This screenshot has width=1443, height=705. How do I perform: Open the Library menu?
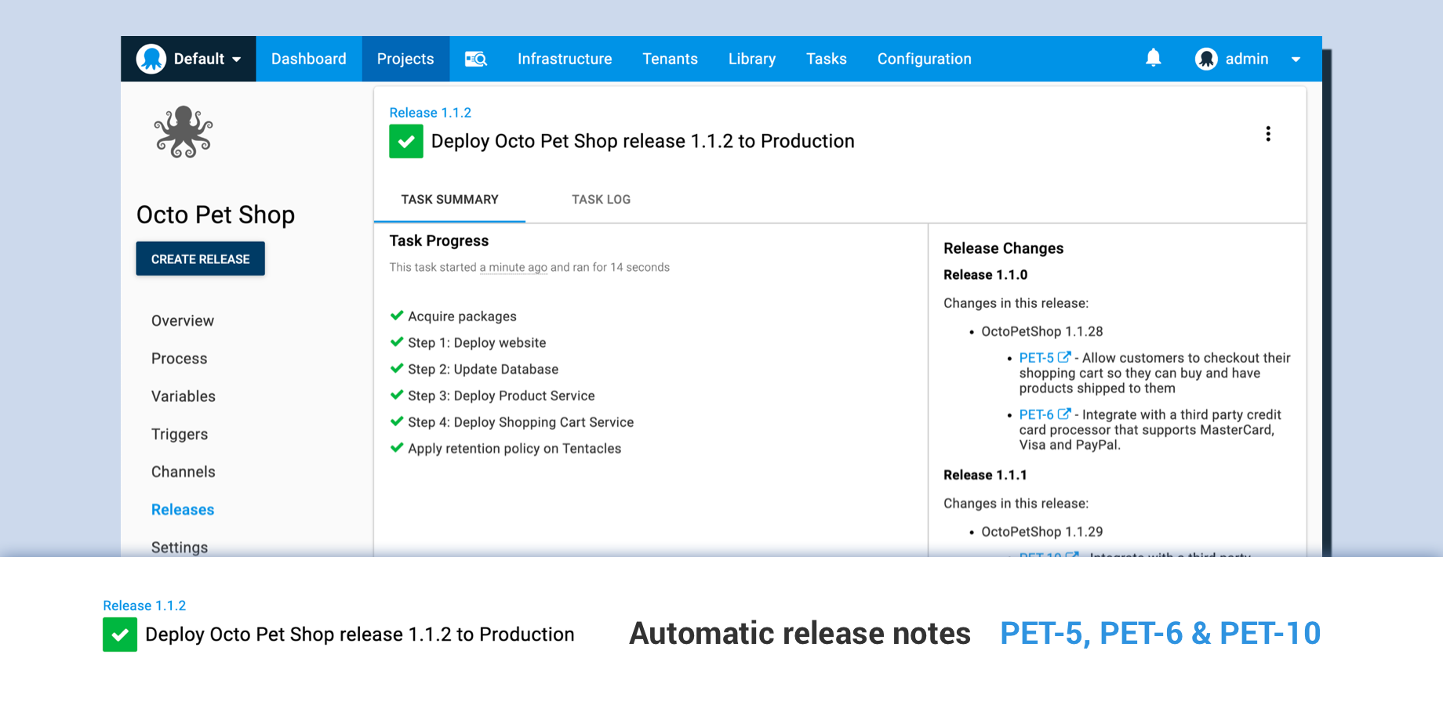[752, 59]
